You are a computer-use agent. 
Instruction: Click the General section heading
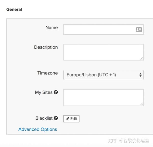click(x=14, y=9)
